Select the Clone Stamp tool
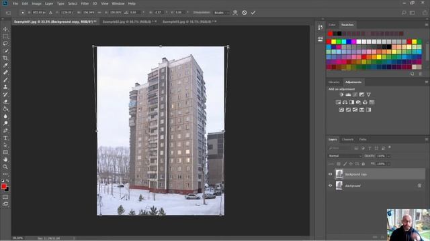430x241 pixels. [5, 87]
